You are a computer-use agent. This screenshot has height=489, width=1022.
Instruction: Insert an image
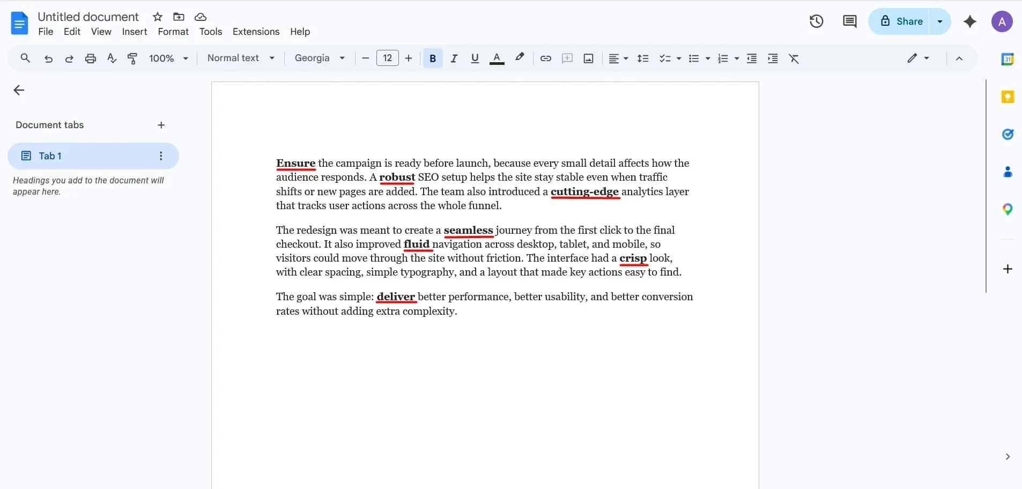click(x=588, y=58)
